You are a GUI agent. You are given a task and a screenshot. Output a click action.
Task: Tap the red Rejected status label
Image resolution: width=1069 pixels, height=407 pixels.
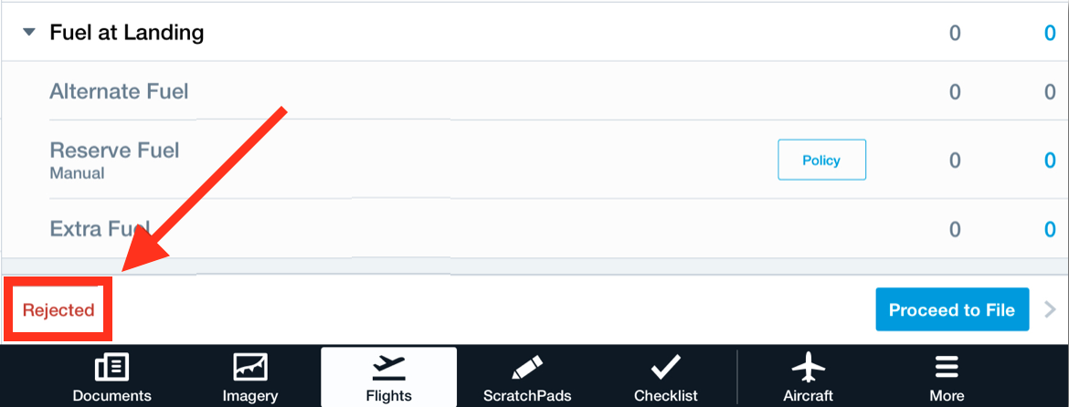tap(58, 310)
